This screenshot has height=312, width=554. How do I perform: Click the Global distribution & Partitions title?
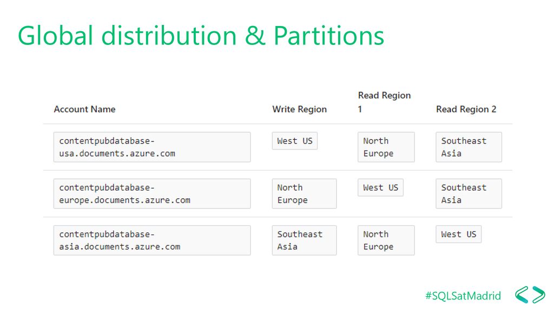[201, 36]
